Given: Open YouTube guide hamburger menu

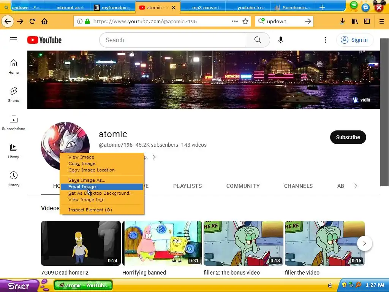Looking at the screenshot, I should (x=14, y=40).
